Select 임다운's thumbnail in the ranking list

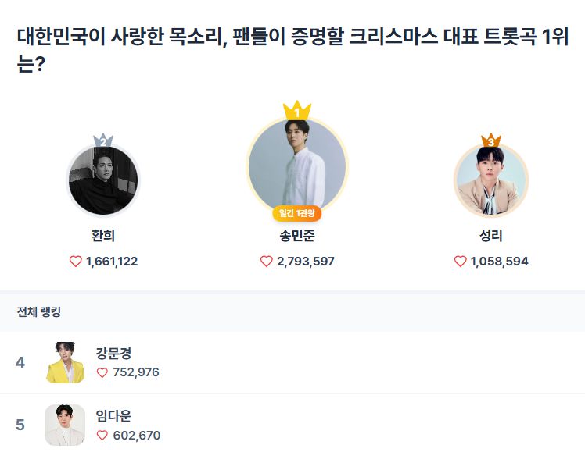(x=65, y=425)
